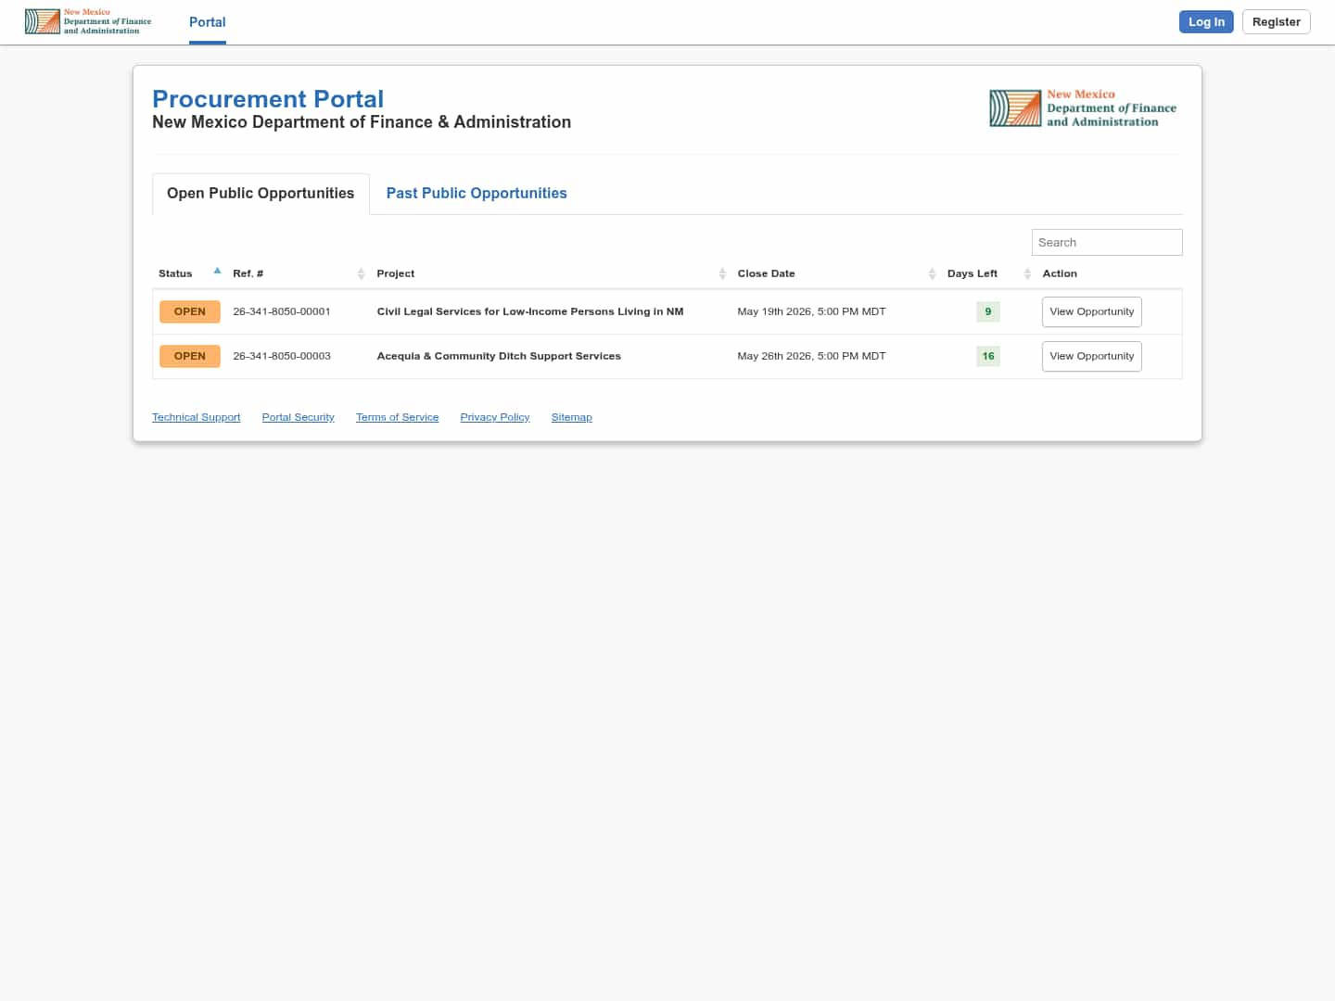View Opportunity for Acequia & Community Ditch
The image size is (1335, 1001).
(x=1091, y=357)
